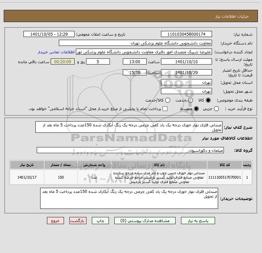The height and width of the screenshot is (253, 262).
Task: Choose the متوسط purchase type option
Action: click(x=196, y=109)
